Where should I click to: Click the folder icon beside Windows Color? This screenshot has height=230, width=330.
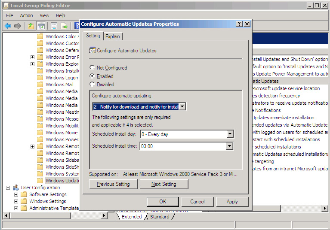pyautogui.click(x=40, y=36)
